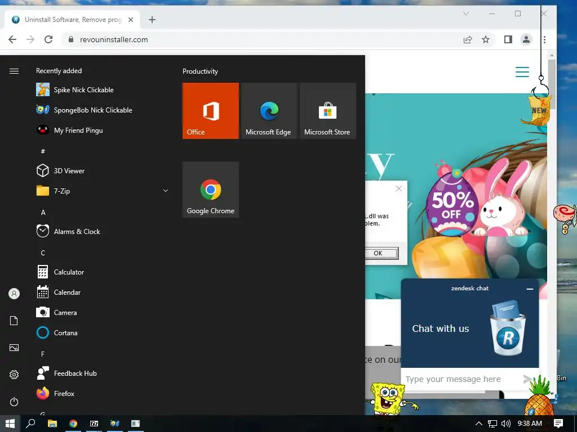The height and width of the screenshot is (432, 577).
Task: Close the dll error dialog
Action: pyautogui.click(x=399, y=188)
